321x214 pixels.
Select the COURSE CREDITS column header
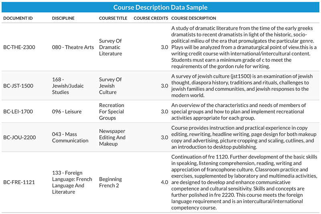coord(151,18)
